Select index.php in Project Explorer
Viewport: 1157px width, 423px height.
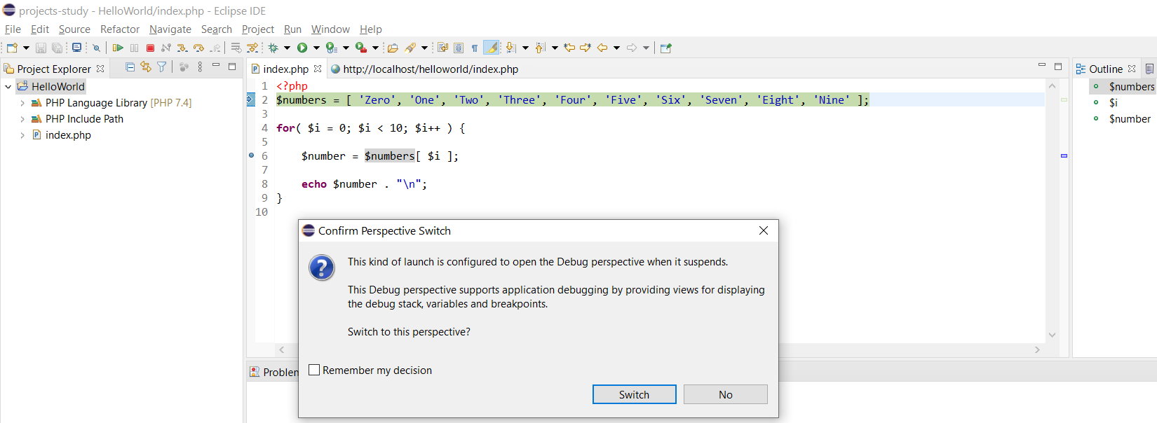click(68, 135)
